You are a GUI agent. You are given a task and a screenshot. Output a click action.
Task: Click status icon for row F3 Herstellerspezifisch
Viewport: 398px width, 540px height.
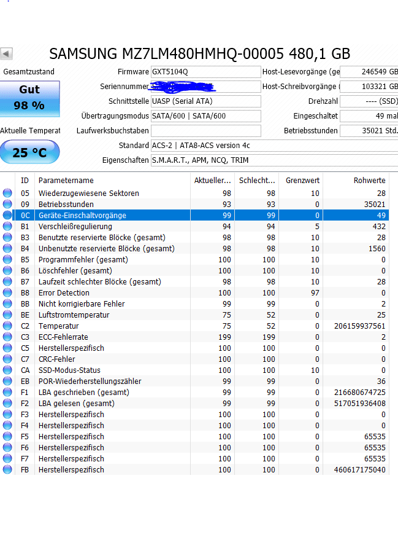click(x=7, y=414)
